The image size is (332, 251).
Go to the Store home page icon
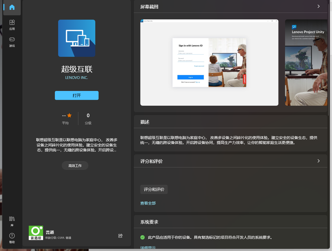[12, 7]
